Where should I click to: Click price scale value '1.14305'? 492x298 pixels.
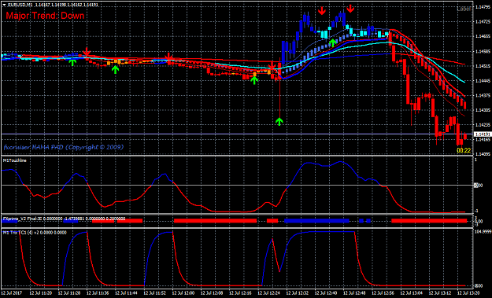483,110
